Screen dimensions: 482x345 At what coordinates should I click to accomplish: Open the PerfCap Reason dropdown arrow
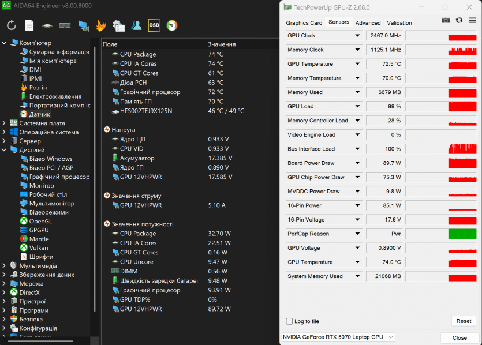pyautogui.click(x=357, y=234)
